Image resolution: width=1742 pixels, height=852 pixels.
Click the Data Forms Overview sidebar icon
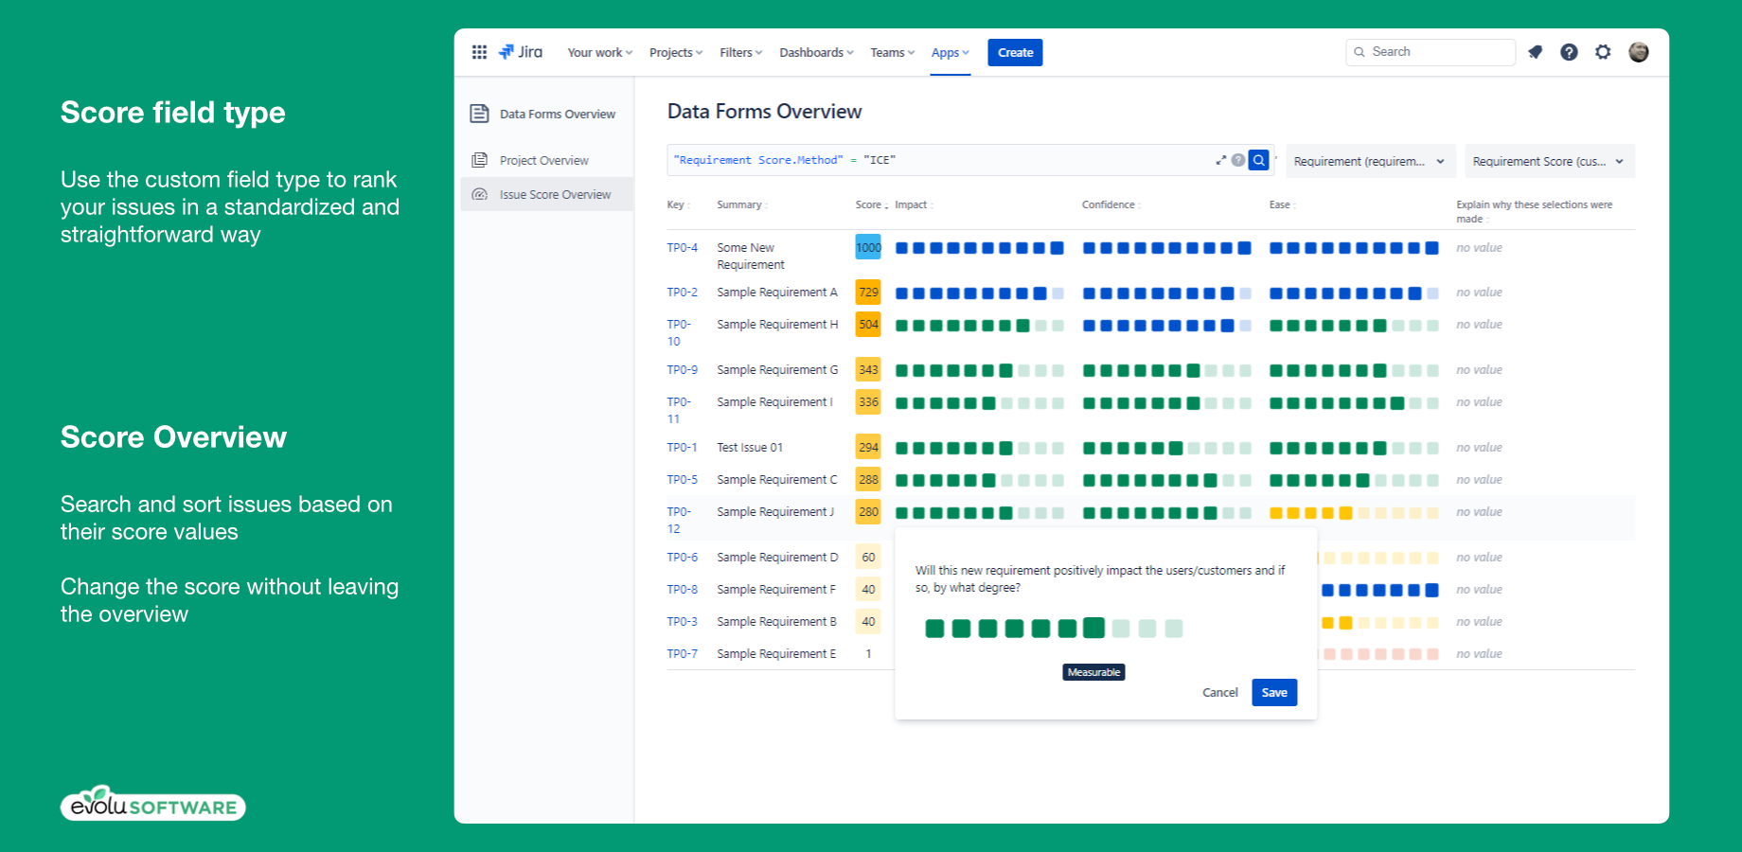(479, 114)
